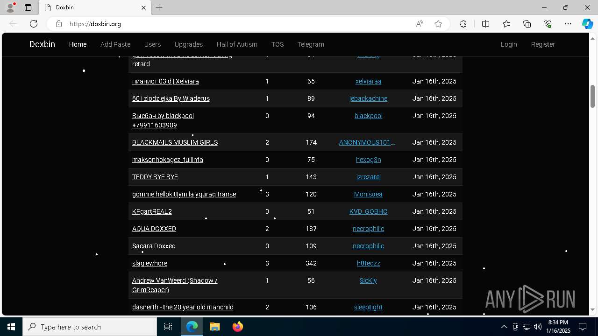Show hidden system tray icons
This screenshot has width=598, height=336.
[x=504, y=327]
